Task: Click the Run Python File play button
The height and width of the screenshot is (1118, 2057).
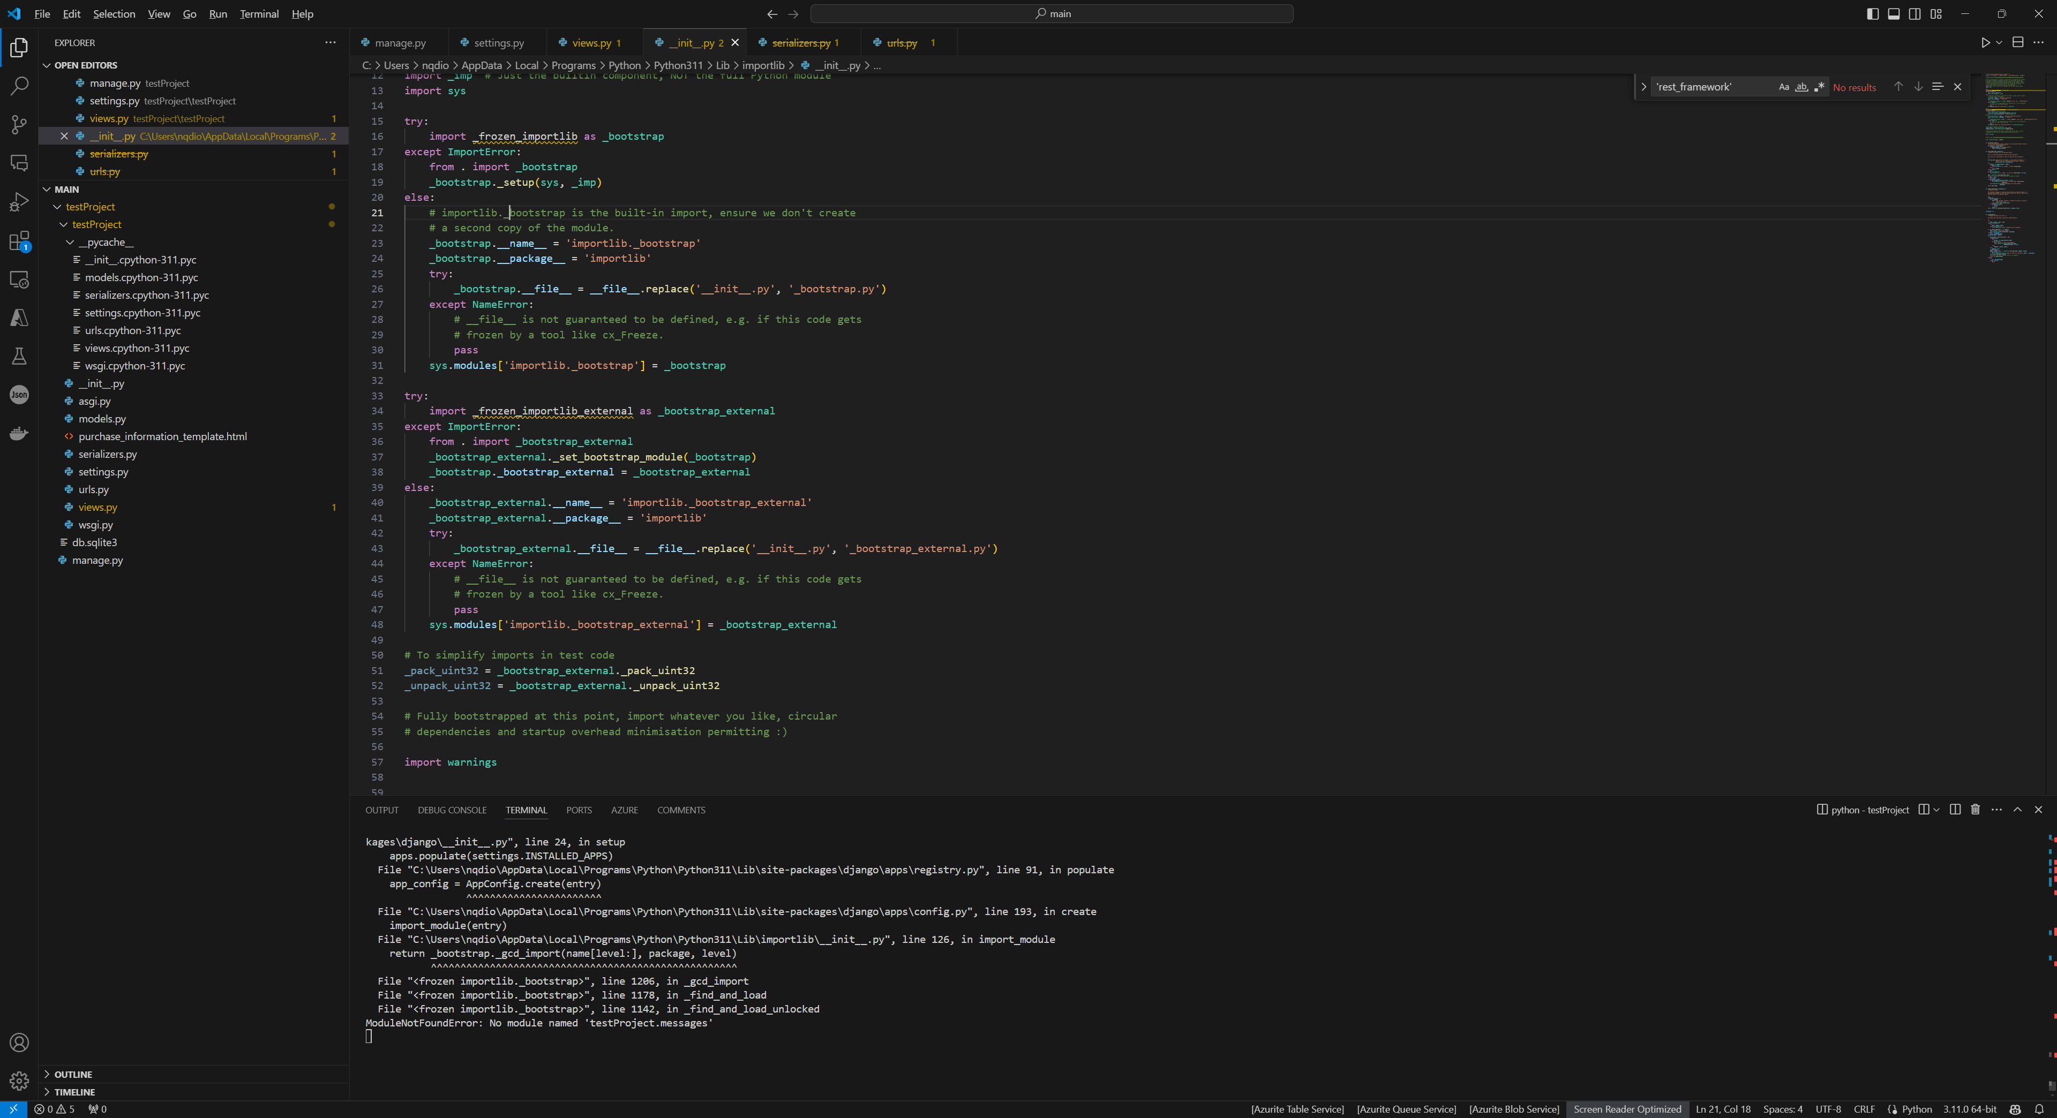Action: pyautogui.click(x=1985, y=42)
